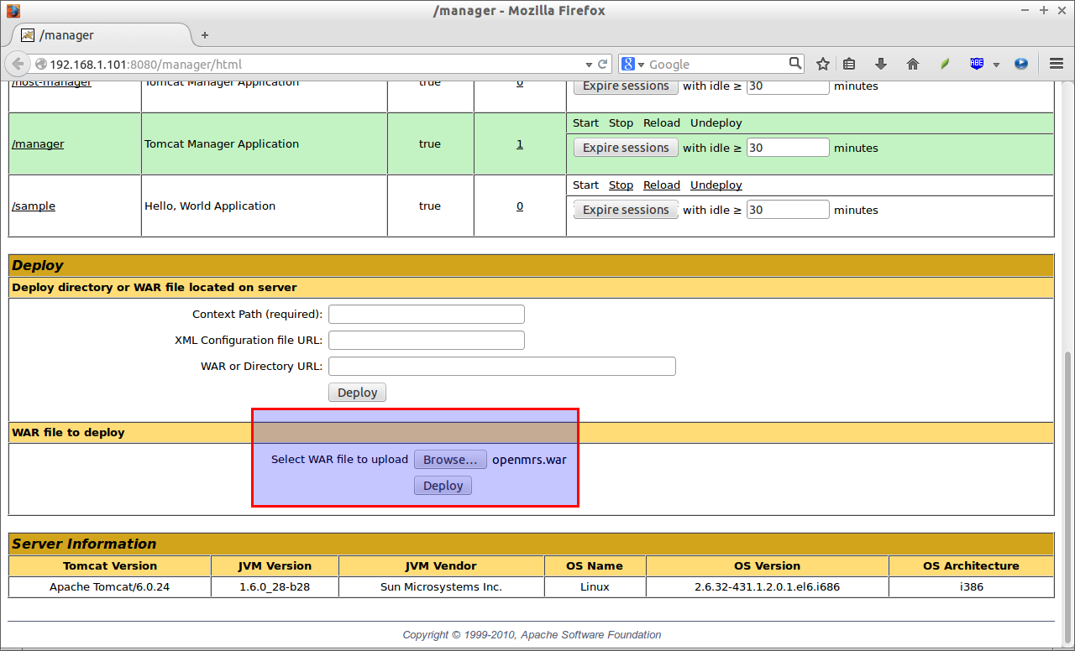Click XML Configuration file URL field
This screenshot has height=651, width=1075.
[x=427, y=341]
